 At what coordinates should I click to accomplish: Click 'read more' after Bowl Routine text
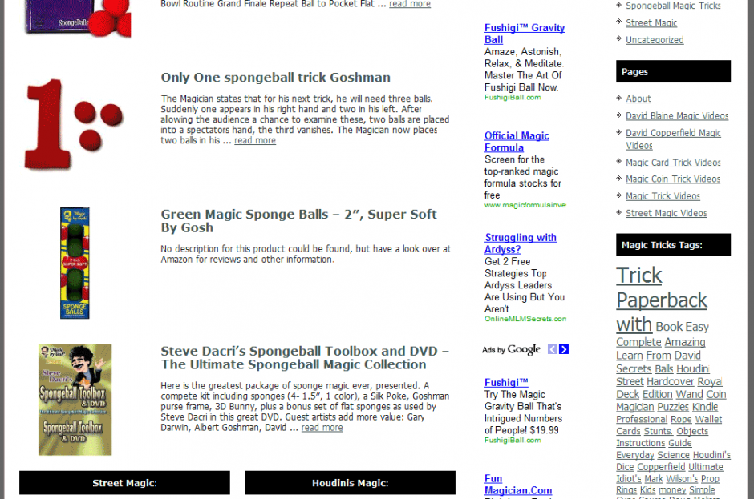tap(410, 4)
